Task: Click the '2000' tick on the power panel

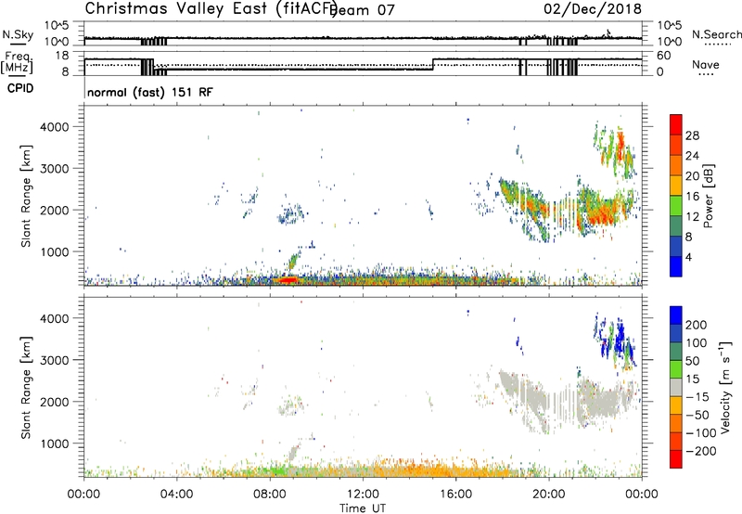Action: pos(55,210)
